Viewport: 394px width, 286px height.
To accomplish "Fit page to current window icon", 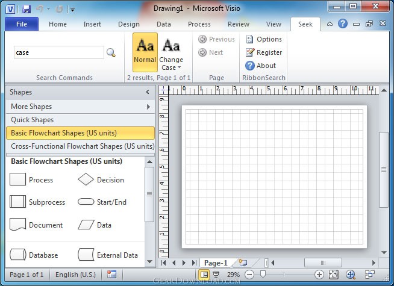I will point(333,275).
